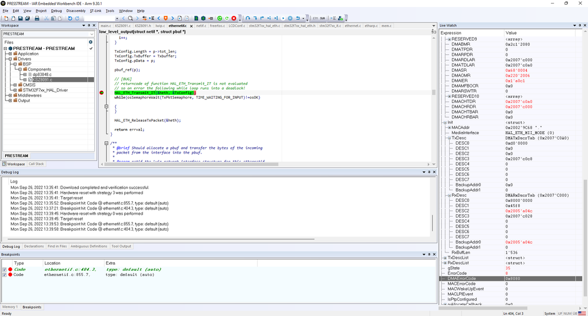
Task: Open Find with magnifier toolbar icon
Action: (x=130, y=18)
